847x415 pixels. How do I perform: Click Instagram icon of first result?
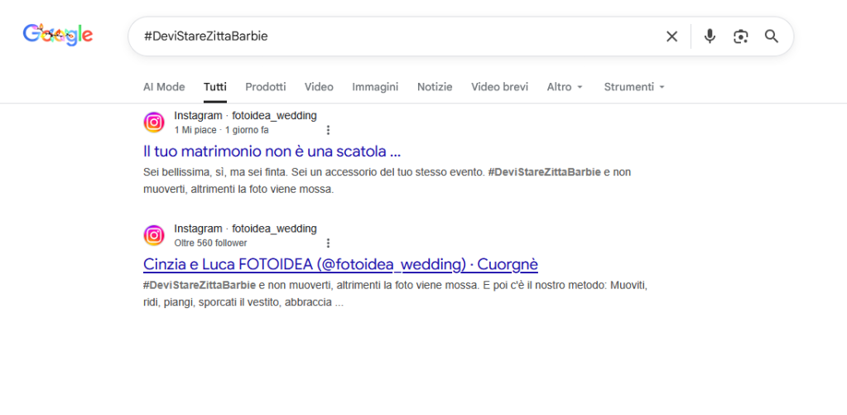(154, 123)
